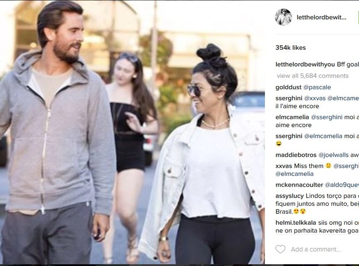Click the letthelordbewit... username in header
The image size is (359, 266).
pyautogui.click(x=321, y=17)
